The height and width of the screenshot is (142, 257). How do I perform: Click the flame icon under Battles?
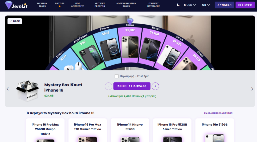point(60,6)
